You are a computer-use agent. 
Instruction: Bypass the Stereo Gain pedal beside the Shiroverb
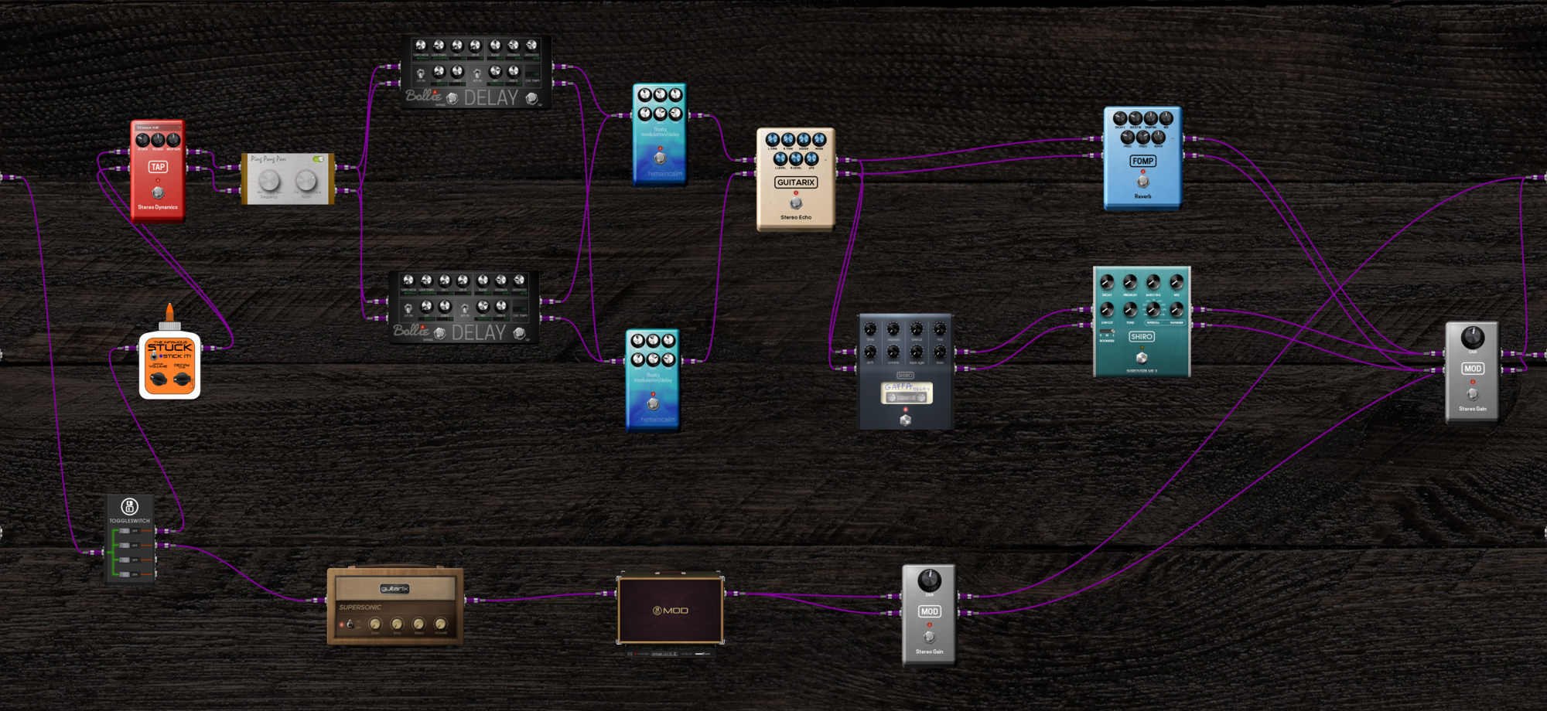coord(1473,394)
